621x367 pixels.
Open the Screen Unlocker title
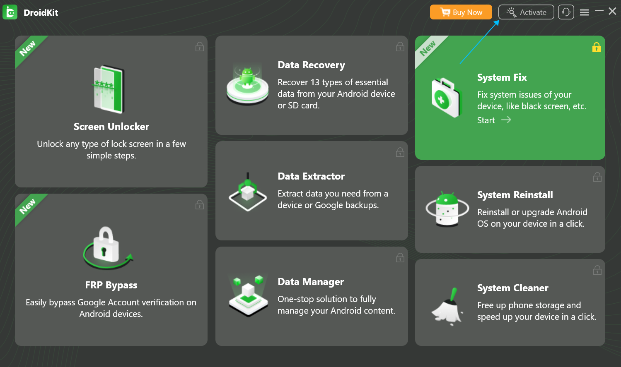coord(111,127)
